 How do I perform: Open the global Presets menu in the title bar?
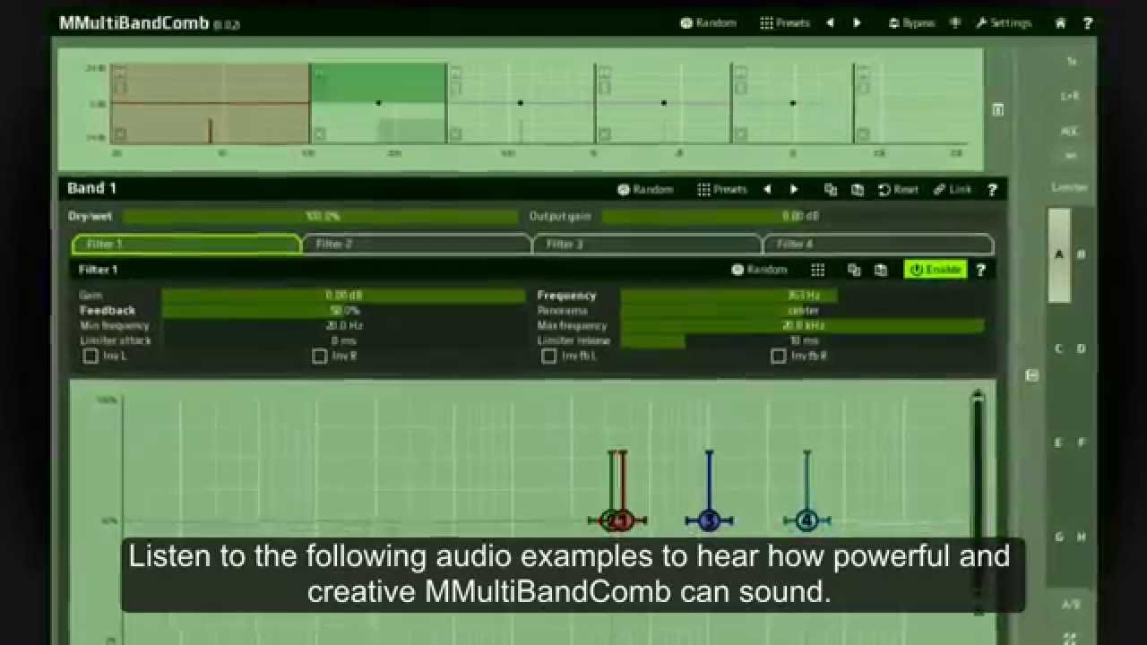pos(785,23)
